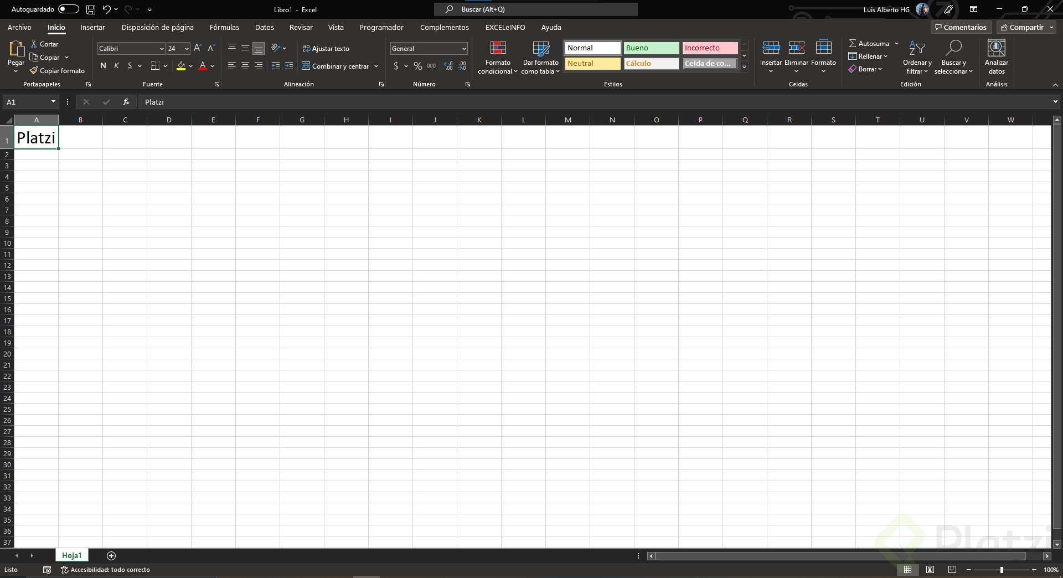Click the Eliminar cells icon
1063x578 pixels.
click(797, 48)
